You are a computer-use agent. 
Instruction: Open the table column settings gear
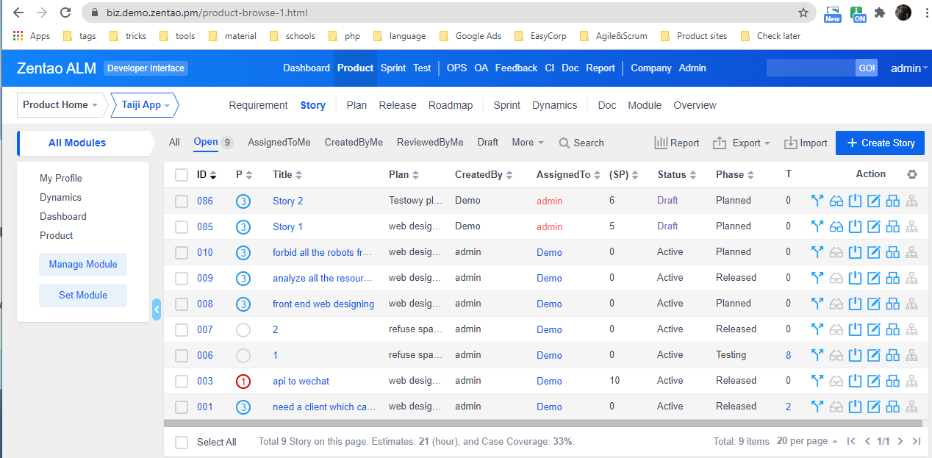(912, 174)
